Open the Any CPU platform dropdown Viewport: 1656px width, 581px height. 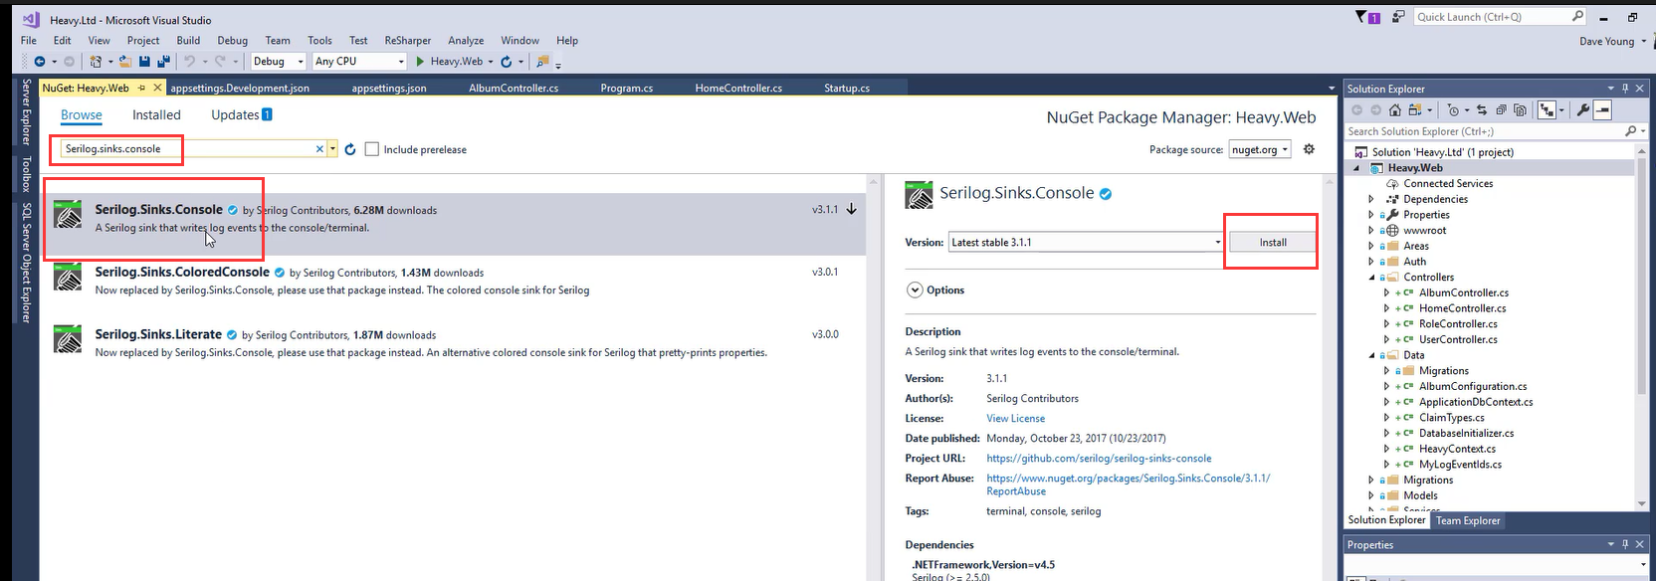pos(359,62)
